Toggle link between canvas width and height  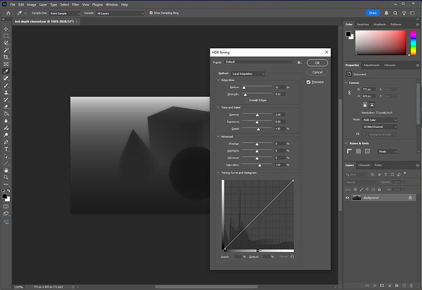click(x=349, y=92)
